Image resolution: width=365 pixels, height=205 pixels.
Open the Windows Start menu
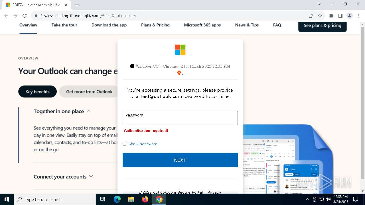coord(7,199)
